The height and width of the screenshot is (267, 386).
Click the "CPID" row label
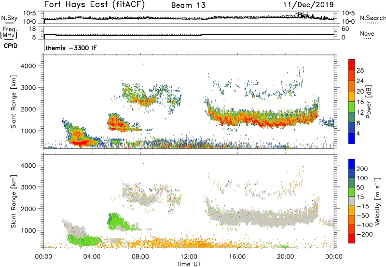point(11,46)
